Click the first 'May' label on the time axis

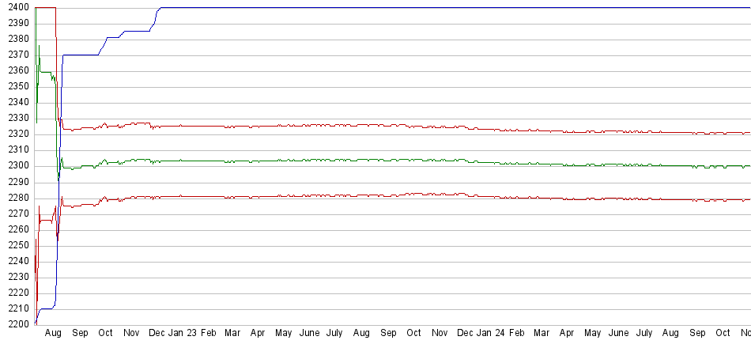tap(284, 335)
